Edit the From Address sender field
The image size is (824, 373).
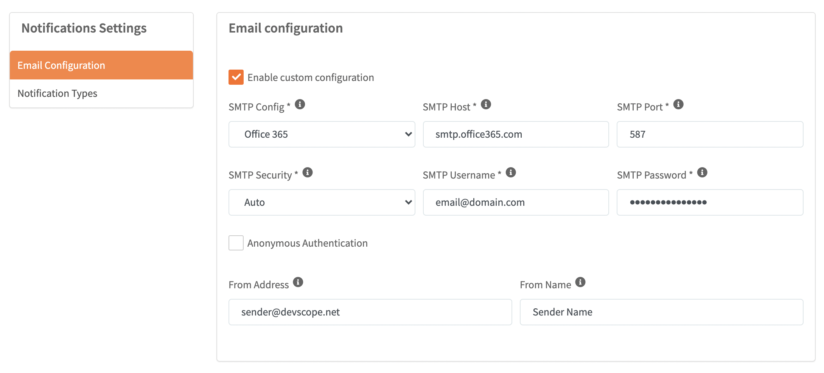[x=370, y=312]
